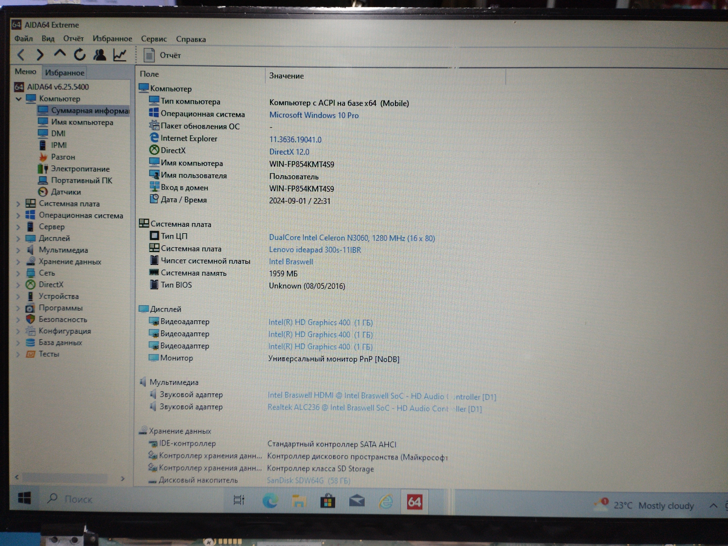Expand the DirectX tree node
Image resolution: width=728 pixels, height=546 pixels.
coord(18,284)
